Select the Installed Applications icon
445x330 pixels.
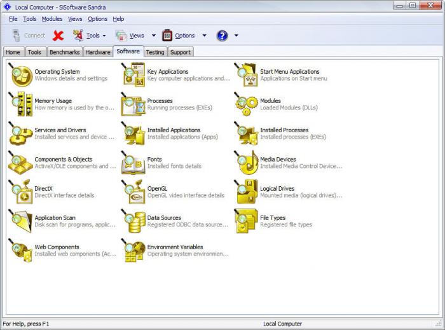133,134
